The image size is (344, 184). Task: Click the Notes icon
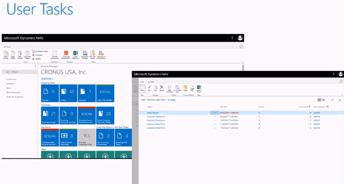pyautogui.click(x=185, y=88)
